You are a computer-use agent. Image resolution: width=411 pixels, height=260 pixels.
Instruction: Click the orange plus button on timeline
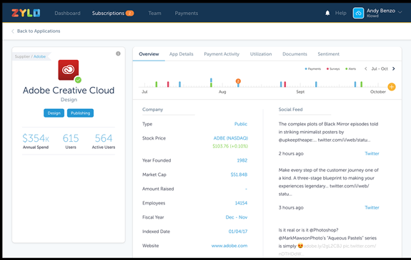[x=392, y=87]
